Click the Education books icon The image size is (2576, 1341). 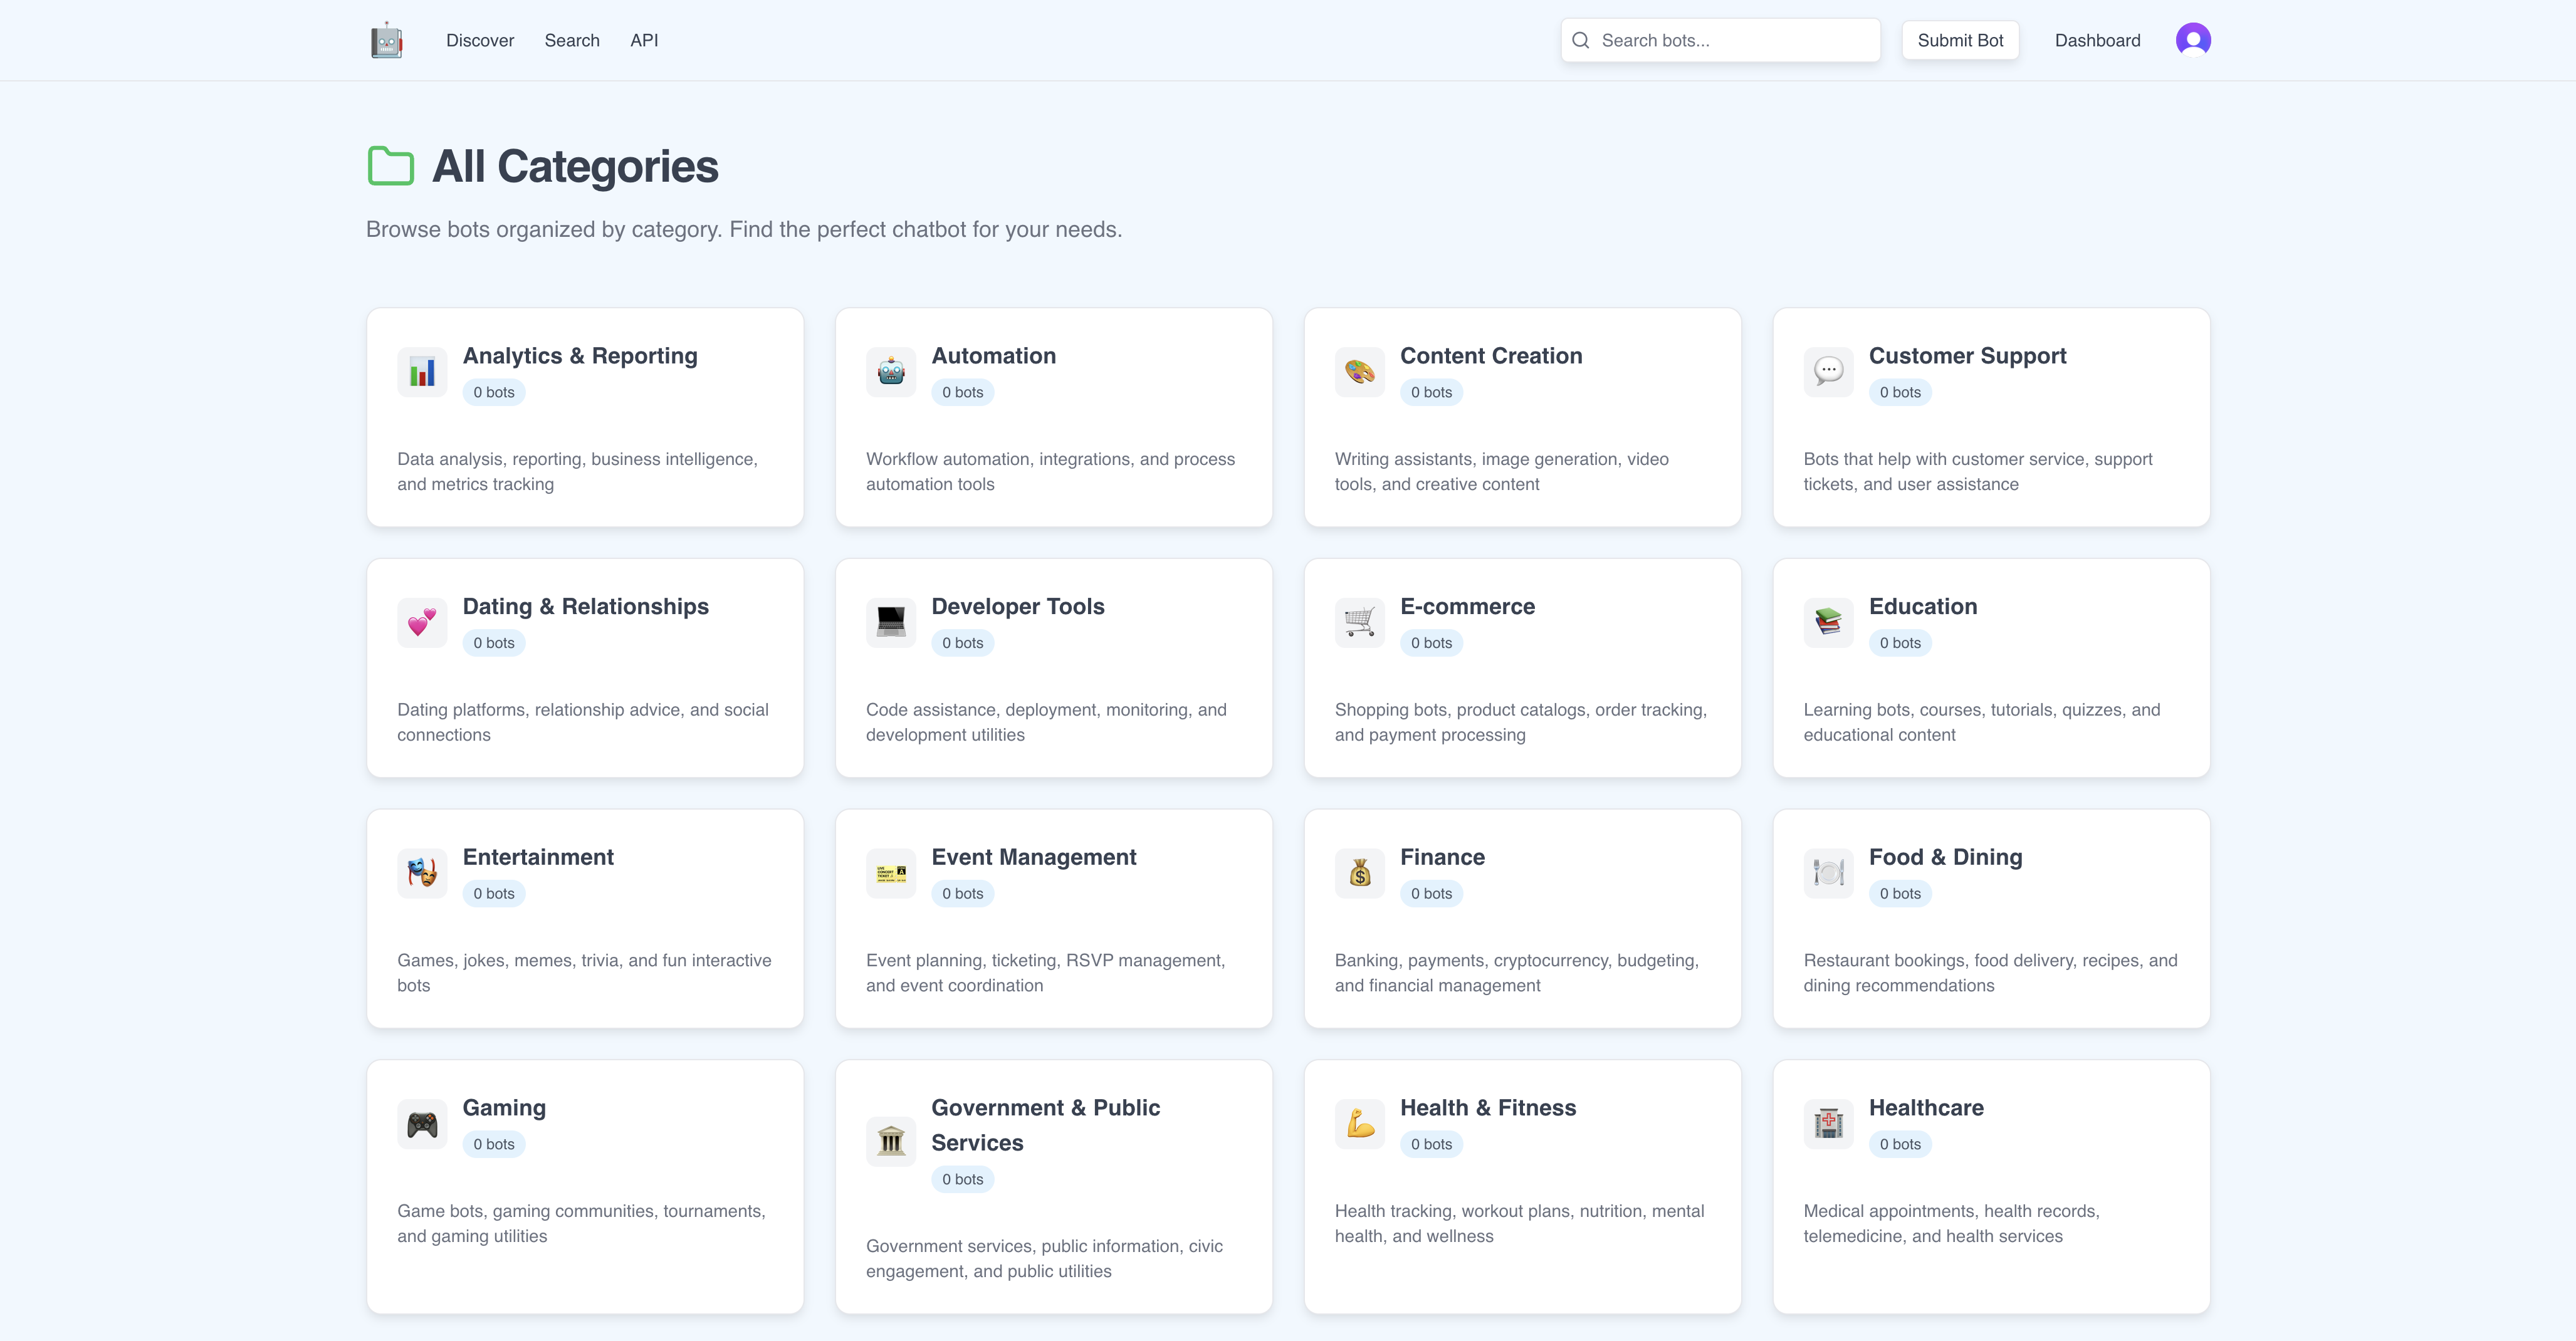[1827, 622]
